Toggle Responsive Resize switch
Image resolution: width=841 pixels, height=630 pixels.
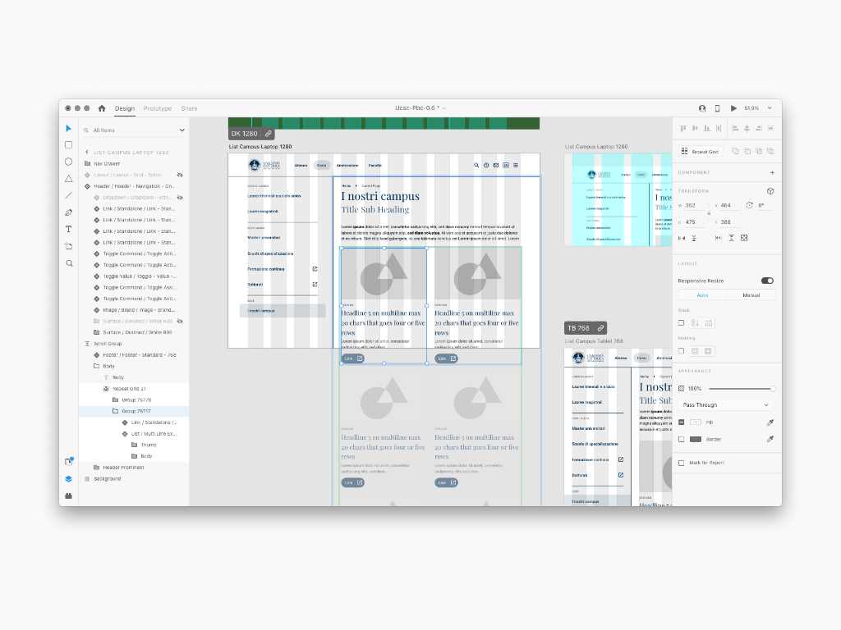point(768,281)
